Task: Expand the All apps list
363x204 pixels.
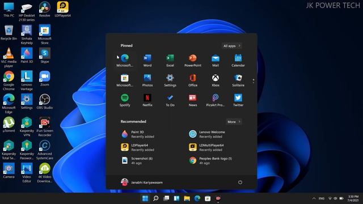Action: point(232,46)
